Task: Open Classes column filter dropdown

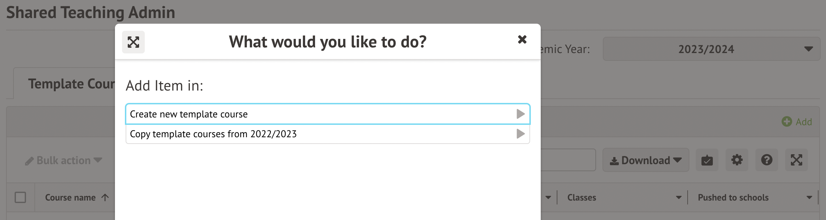Action: point(678,197)
